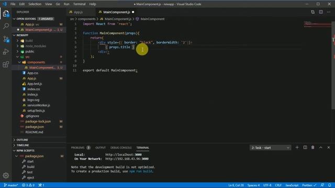Open the terminal selector dropdown '2: Task - start'

click(x=270, y=148)
